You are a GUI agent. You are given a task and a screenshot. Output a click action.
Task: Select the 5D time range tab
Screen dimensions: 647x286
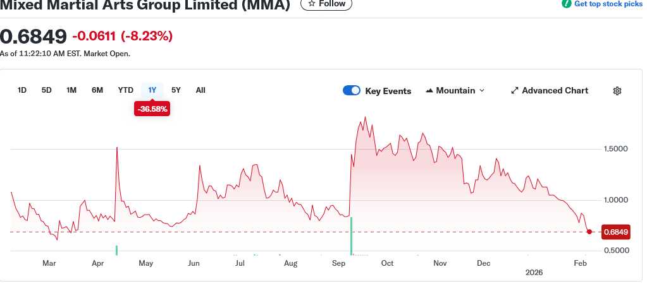coord(47,90)
